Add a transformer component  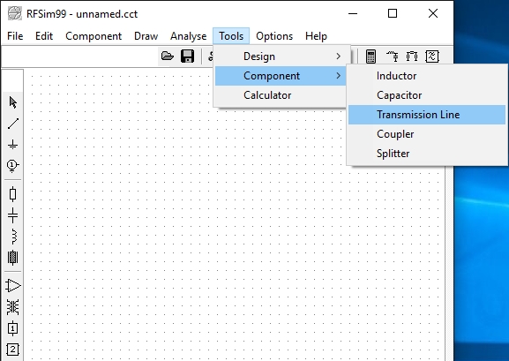tap(13, 307)
